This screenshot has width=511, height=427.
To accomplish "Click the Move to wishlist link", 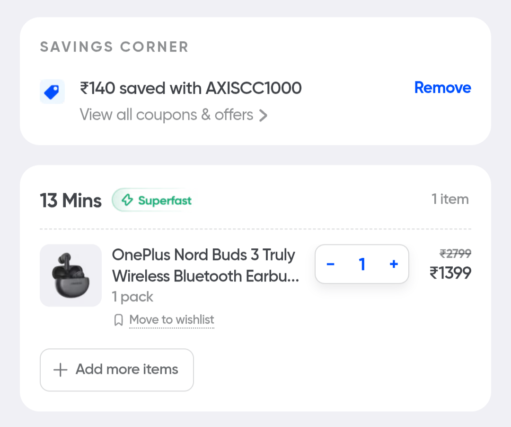I will coord(172,320).
